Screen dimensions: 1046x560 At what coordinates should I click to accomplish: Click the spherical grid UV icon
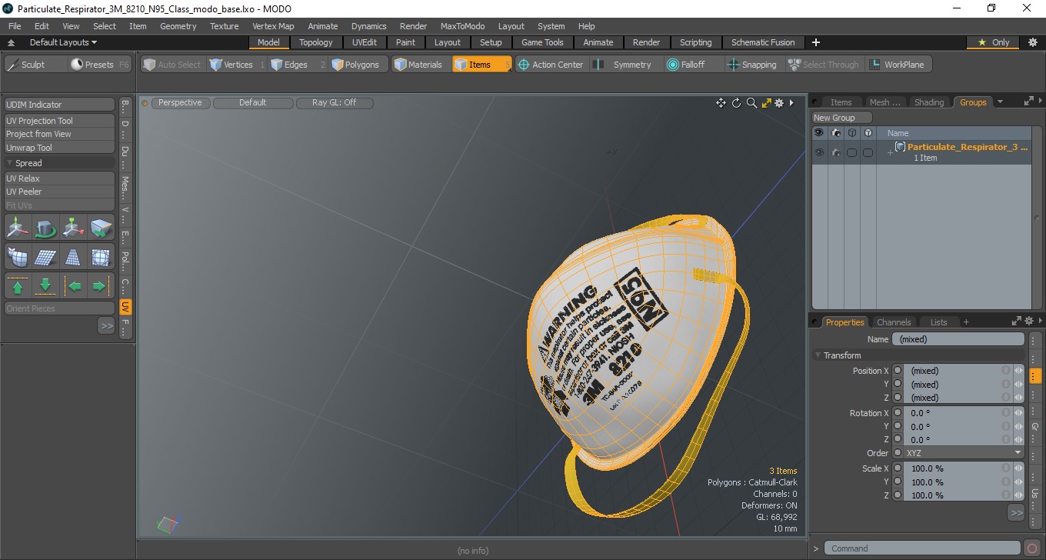click(101, 256)
